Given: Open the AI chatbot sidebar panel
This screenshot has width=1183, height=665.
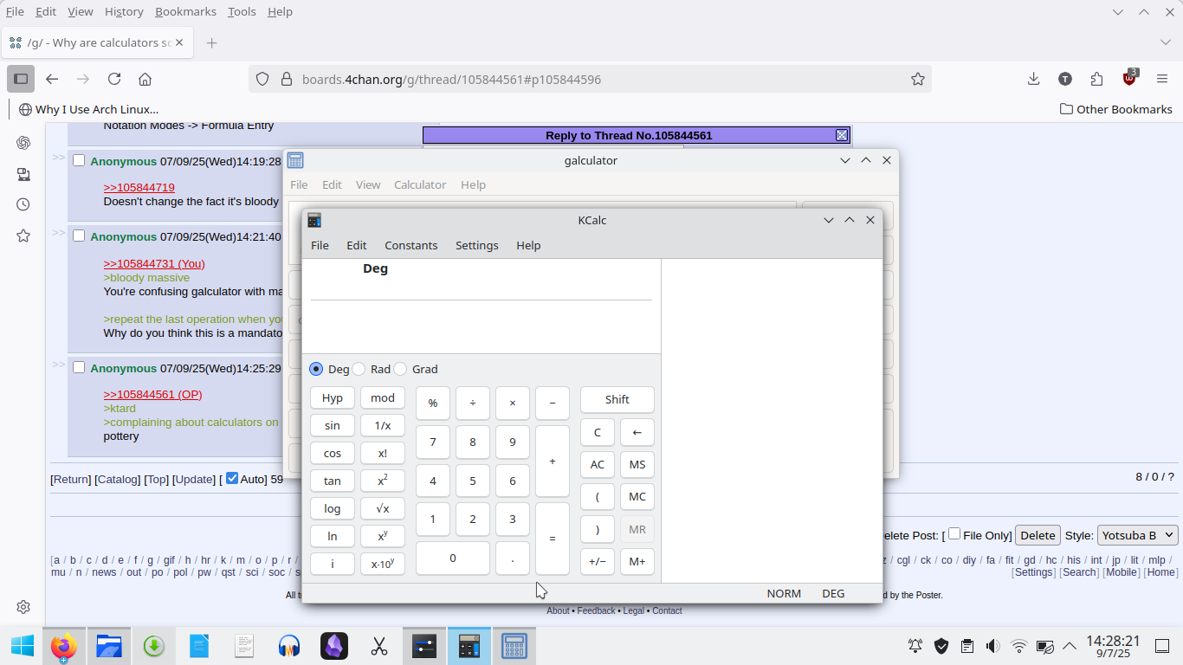Looking at the screenshot, I should 23,143.
